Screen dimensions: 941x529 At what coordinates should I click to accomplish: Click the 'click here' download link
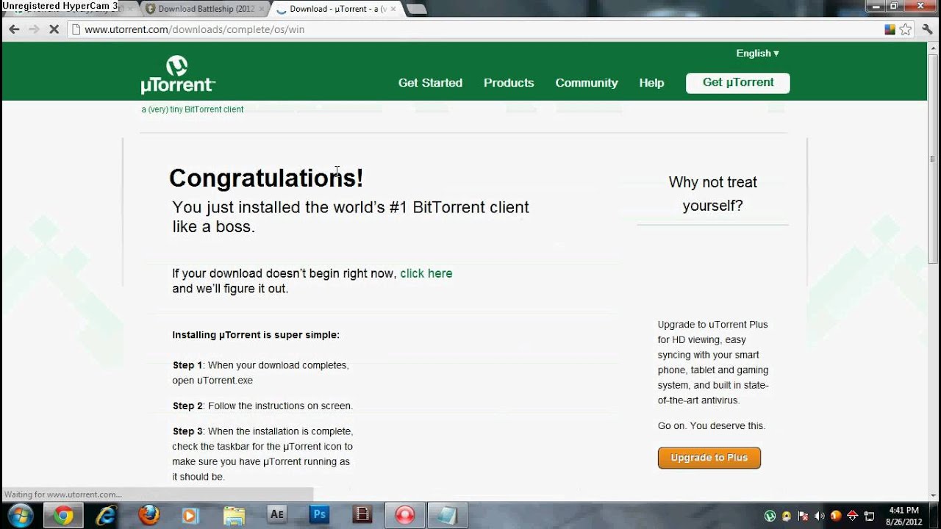click(426, 273)
